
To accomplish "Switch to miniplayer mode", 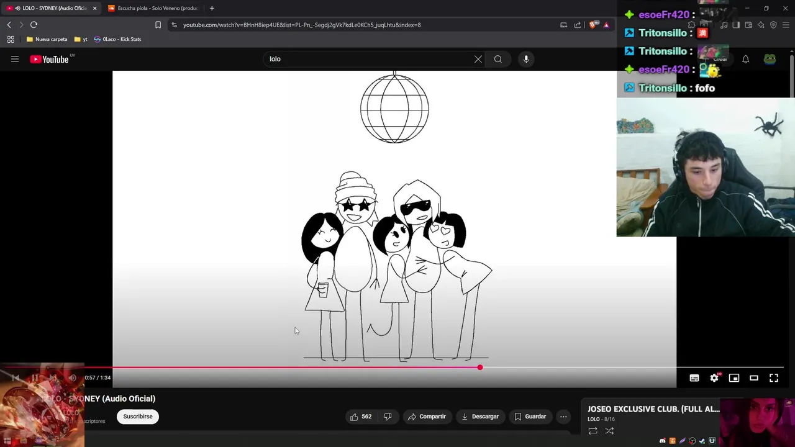I will (734, 377).
